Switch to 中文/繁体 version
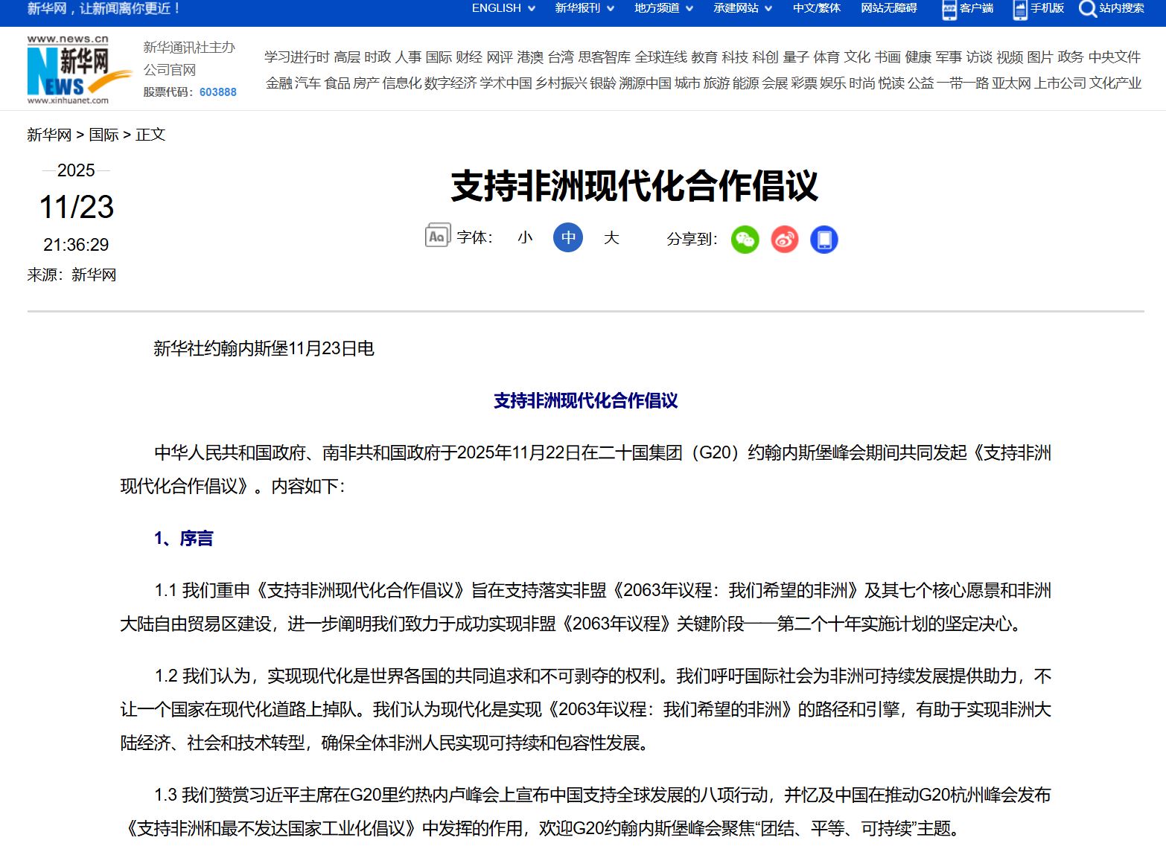Viewport: 1166px width, 852px height. (x=816, y=8)
